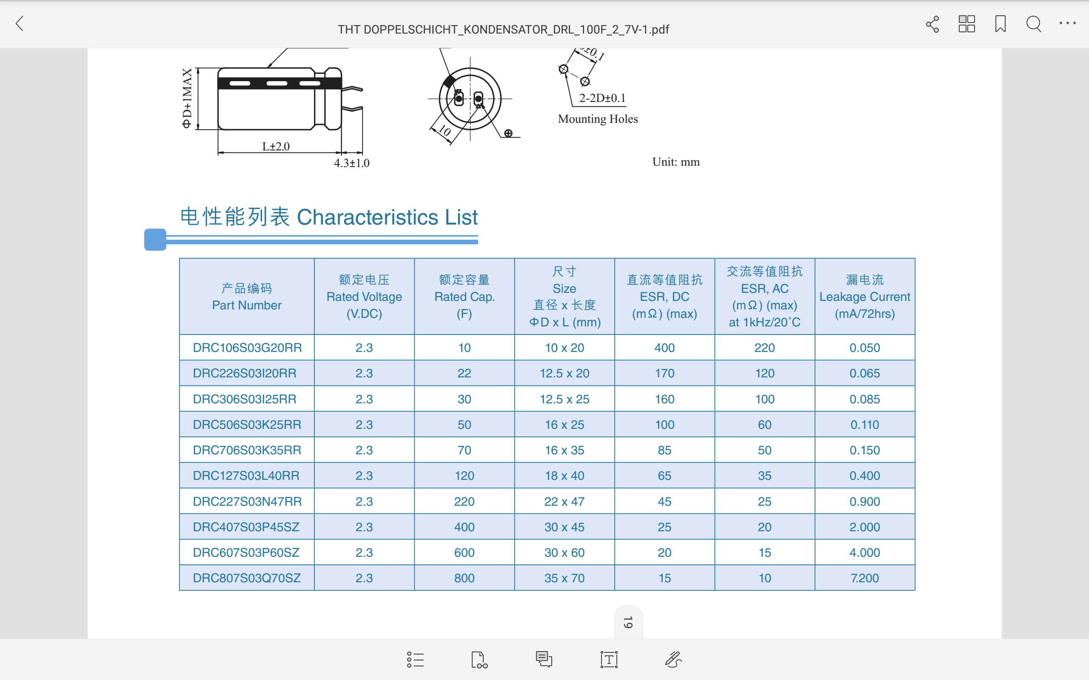Select part number DRC106S03G20RR

click(247, 348)
